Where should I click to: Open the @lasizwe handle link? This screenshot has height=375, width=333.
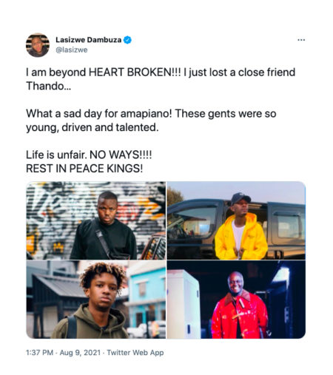pos(72,50)
